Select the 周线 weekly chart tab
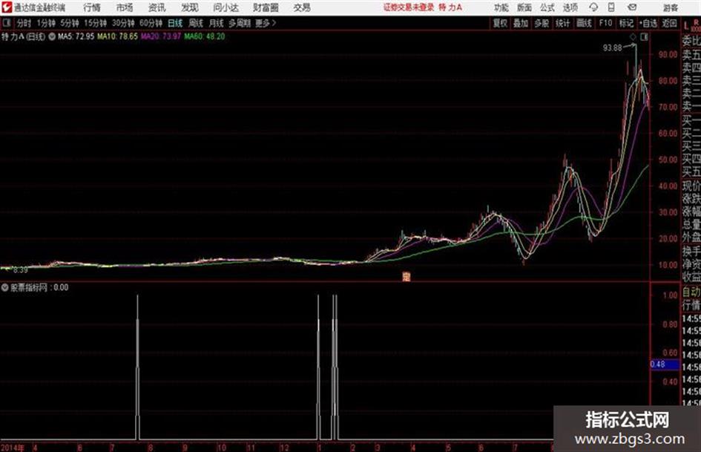Viewport: 701px width, 452px height. (196, 23)
